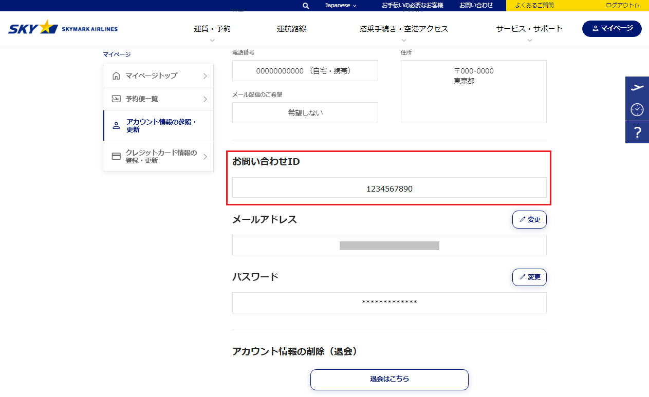This screenshot has height=397, width=649.
Task: Click the Skymark Airlines logo
Action: coord(63,28)
